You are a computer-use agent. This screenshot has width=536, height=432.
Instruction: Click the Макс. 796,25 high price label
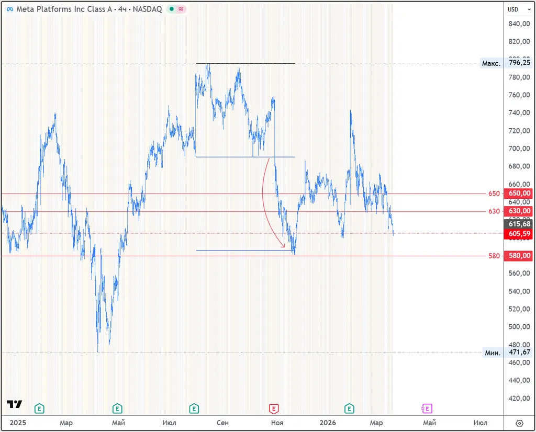pyautogui.click(x=507, y=63)
